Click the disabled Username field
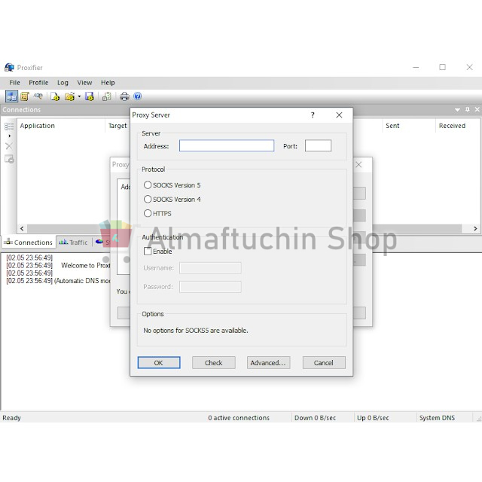Image resolution: width=482 pixels, height=482 pixels. point(210,268)
